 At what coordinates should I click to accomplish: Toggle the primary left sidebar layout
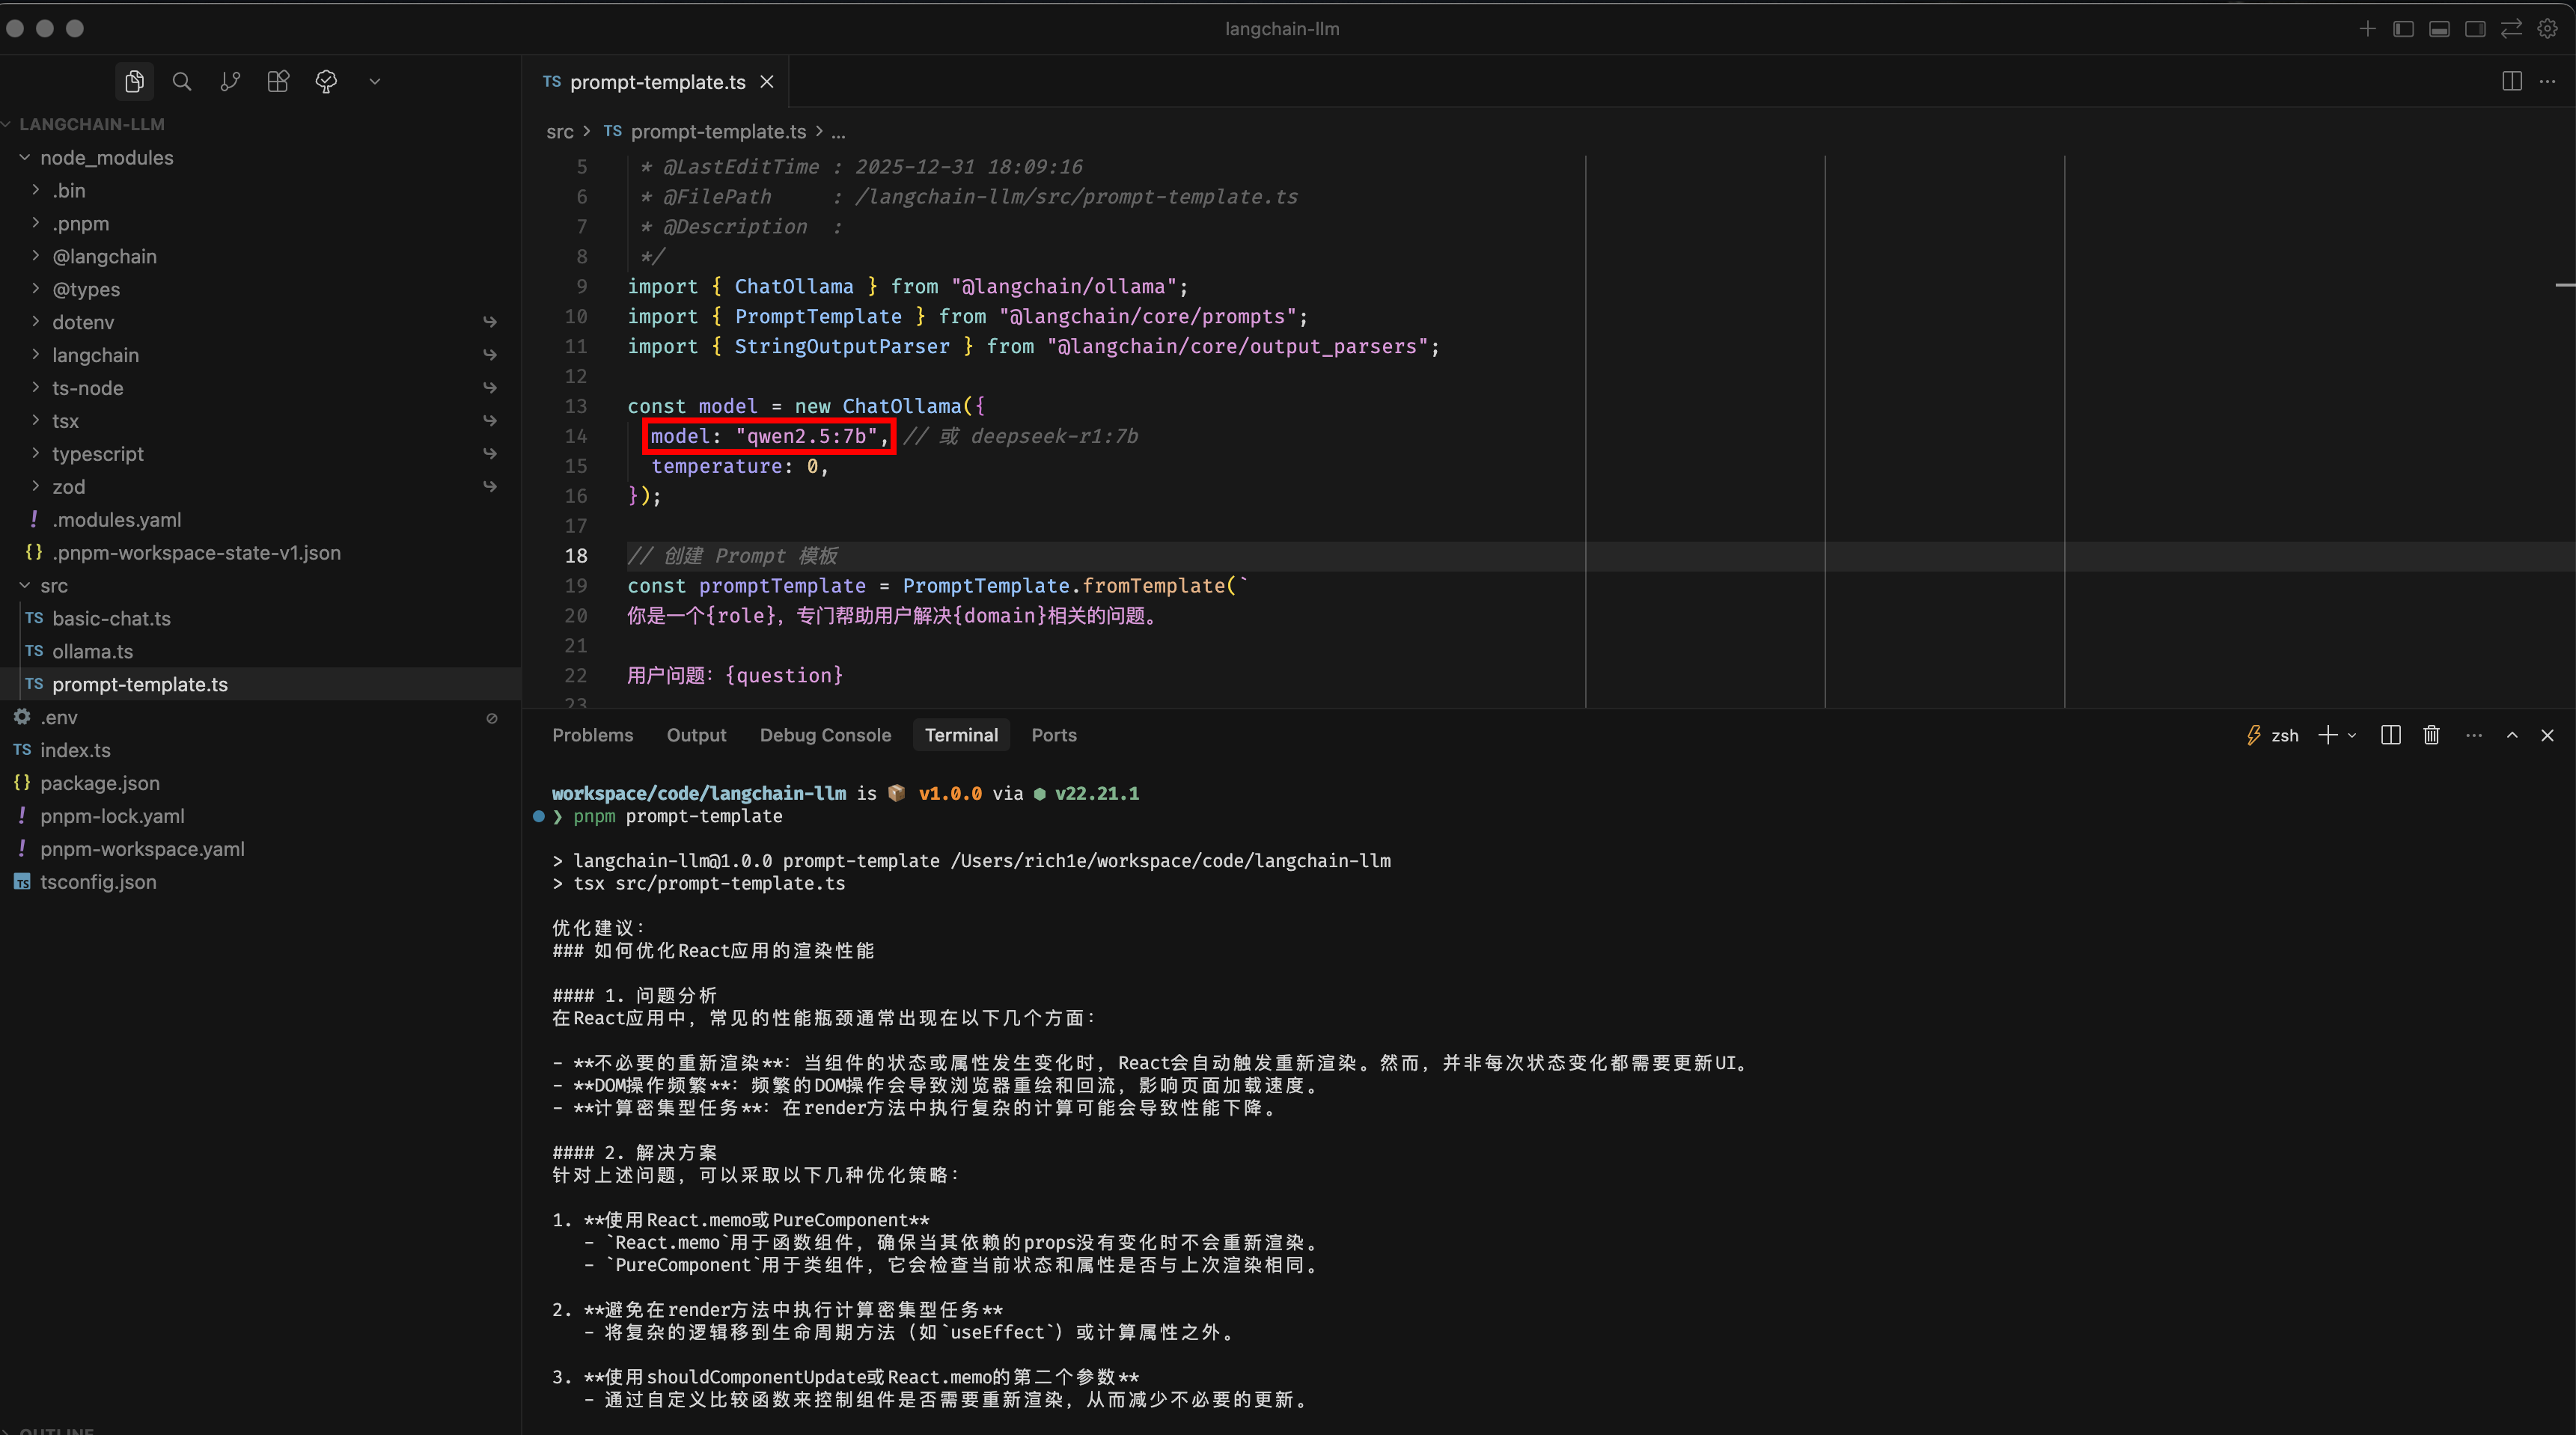[2403, 29]
